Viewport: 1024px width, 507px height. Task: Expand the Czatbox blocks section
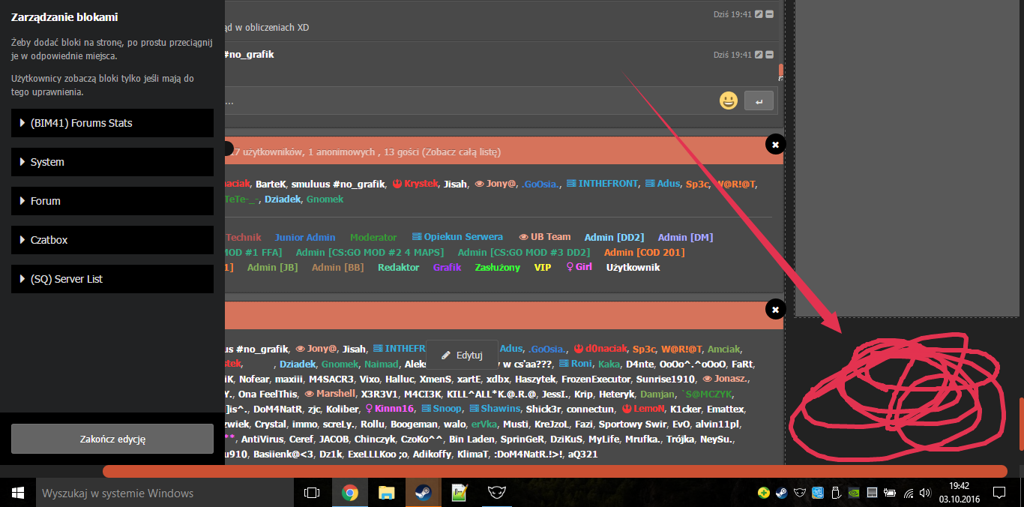pos(112,240)
